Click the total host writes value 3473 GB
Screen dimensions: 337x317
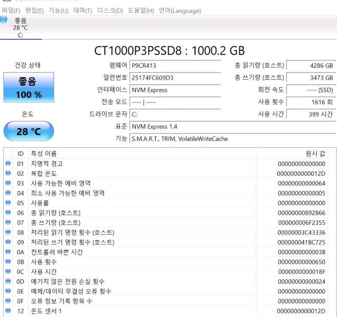tap(311, 78)
